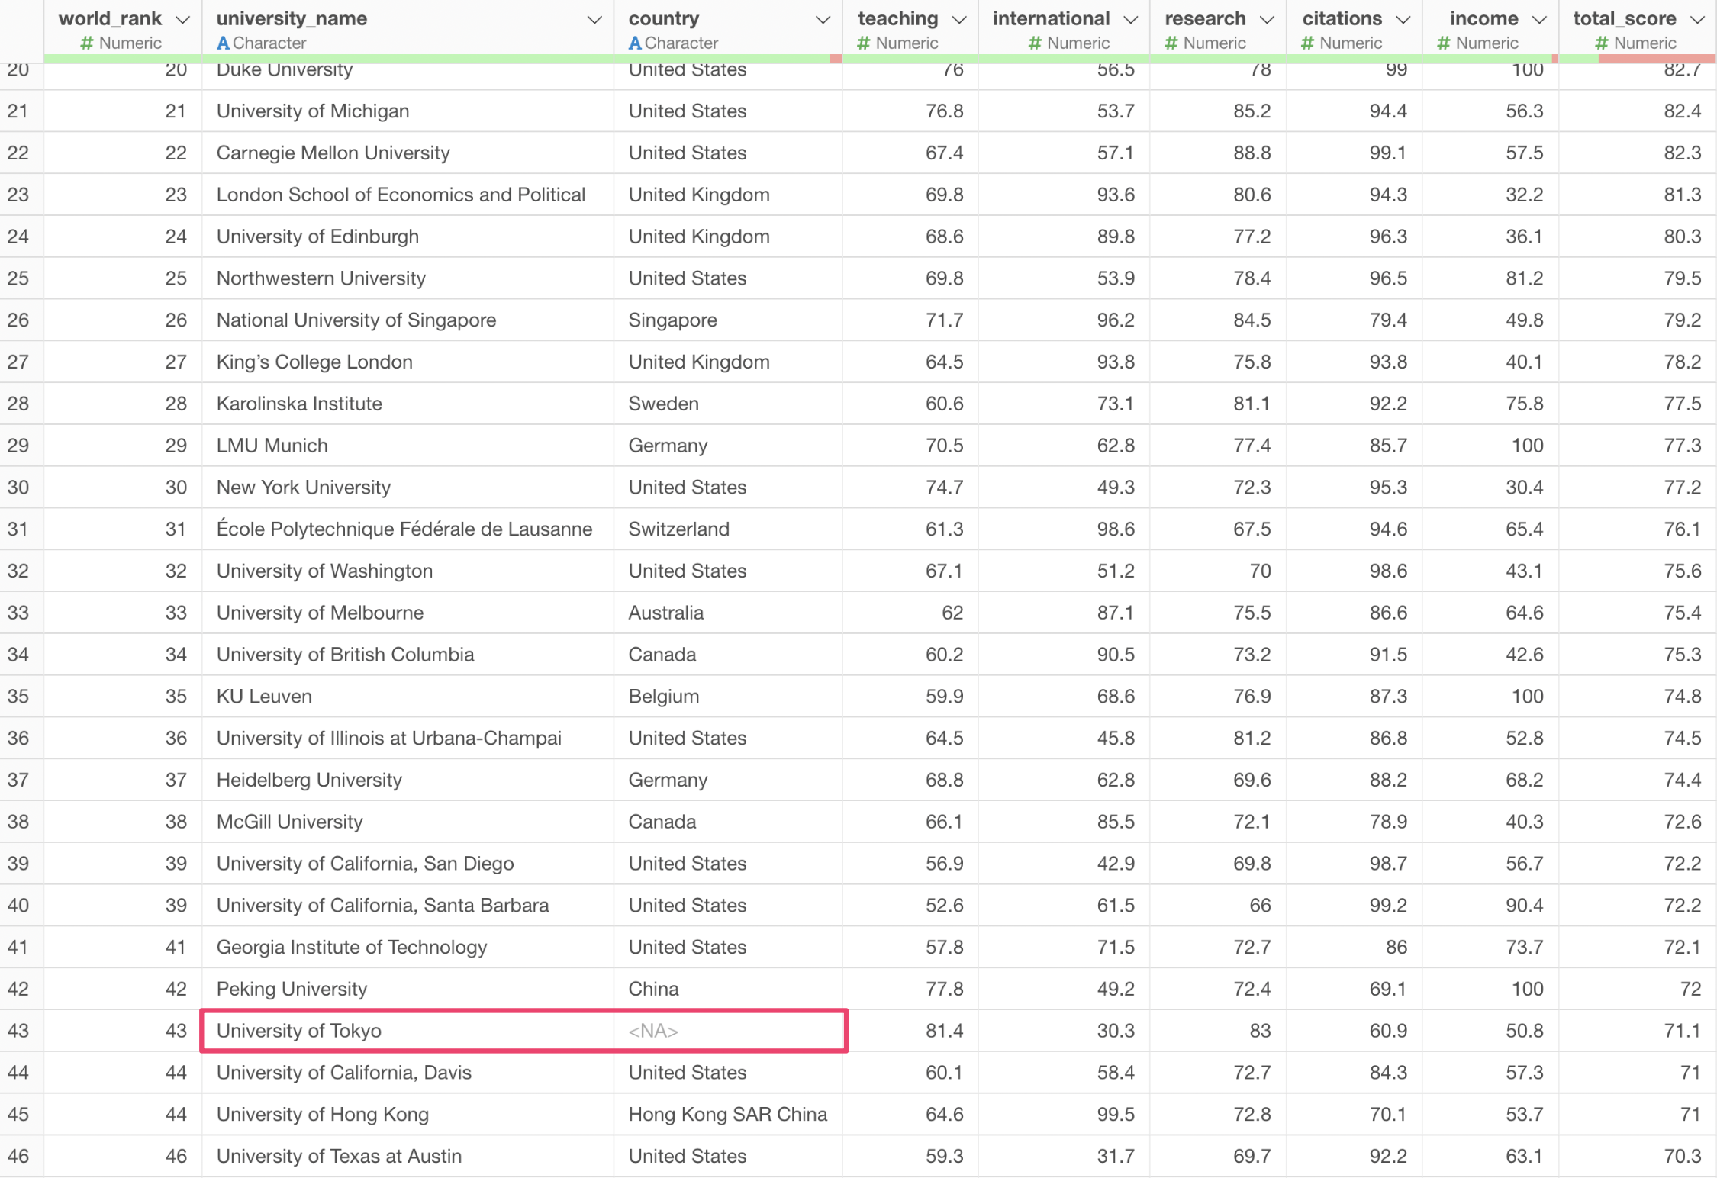Select the Heidelberg University cell
Viewport: 1717px width, 1178px height.
coord(408,780)
